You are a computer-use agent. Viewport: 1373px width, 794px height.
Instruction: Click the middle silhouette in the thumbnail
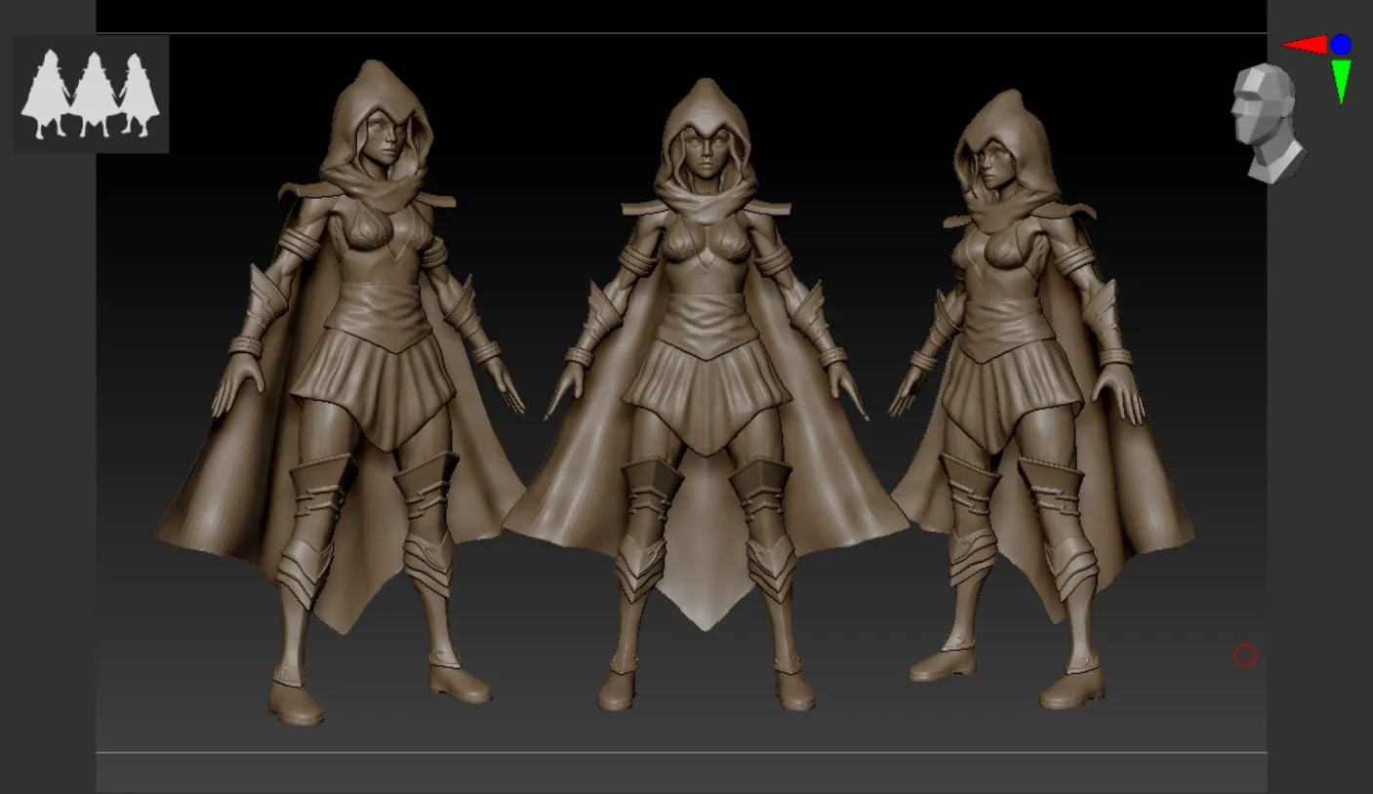coord(95,95)
